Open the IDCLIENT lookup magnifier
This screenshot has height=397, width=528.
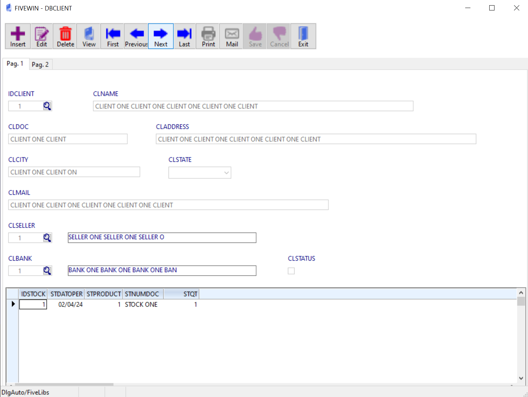click(x=47, y=106)
